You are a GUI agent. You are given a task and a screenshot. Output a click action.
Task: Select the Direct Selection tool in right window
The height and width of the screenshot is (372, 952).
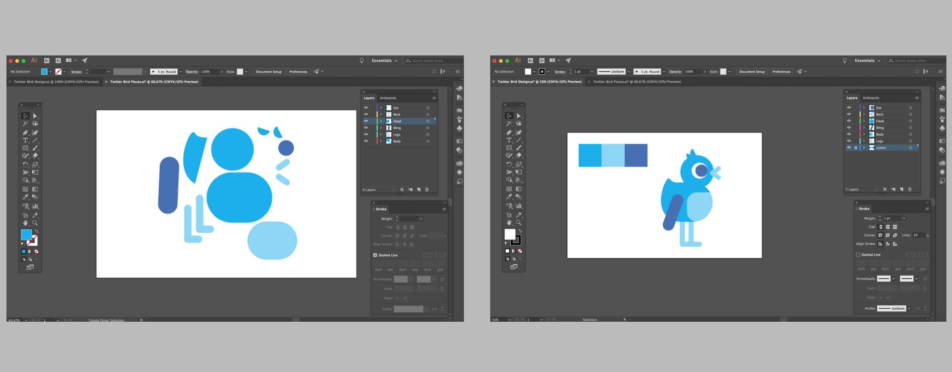pyautogui.click(x=519, y=116)
